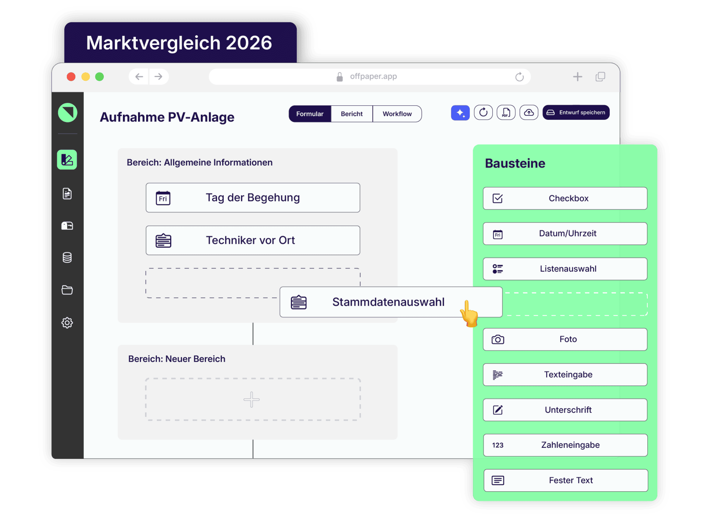Export the form as PDF
The height and width of the screenshot is (523, 709).
[x=506, y=112]
